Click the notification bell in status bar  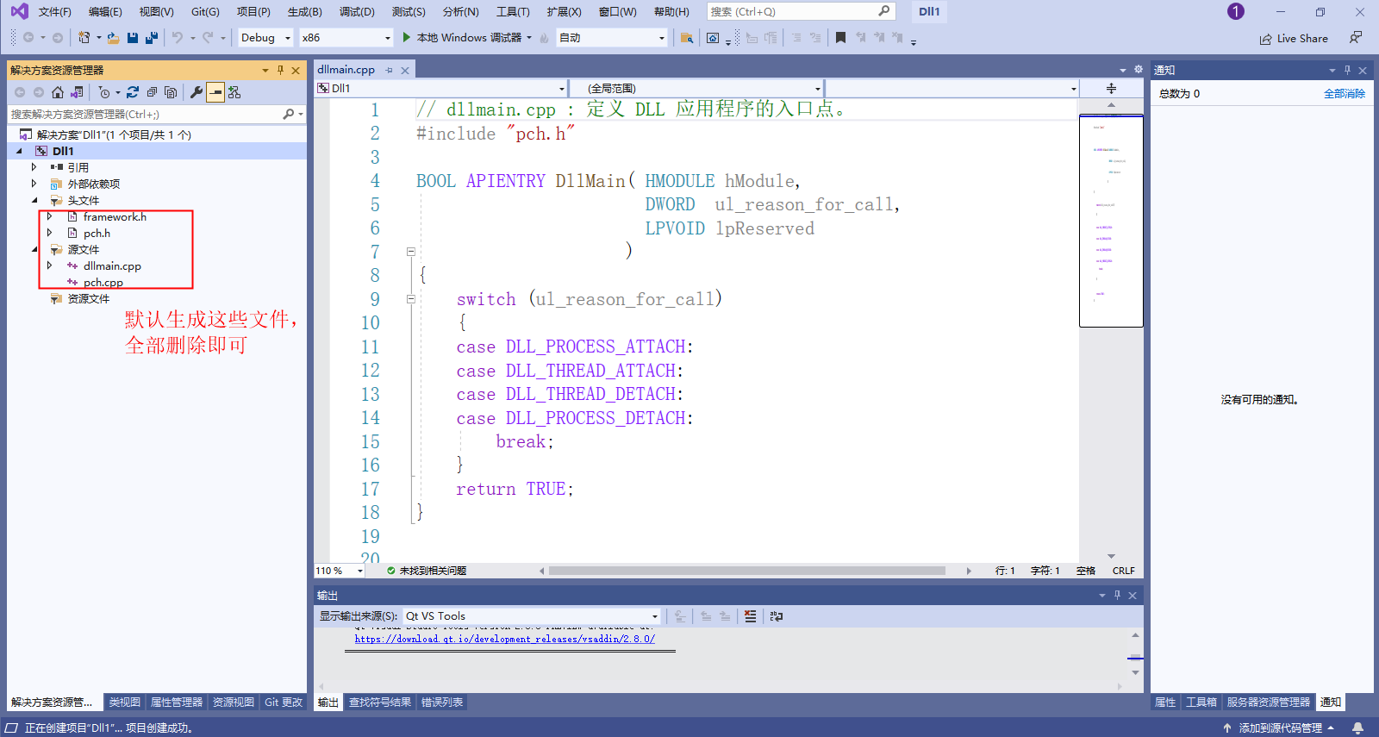[x=1357, y=728]
